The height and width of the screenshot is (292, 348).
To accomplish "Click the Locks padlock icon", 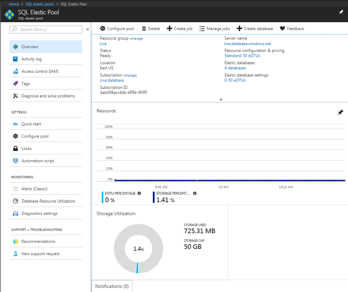I will click(16, 149).
